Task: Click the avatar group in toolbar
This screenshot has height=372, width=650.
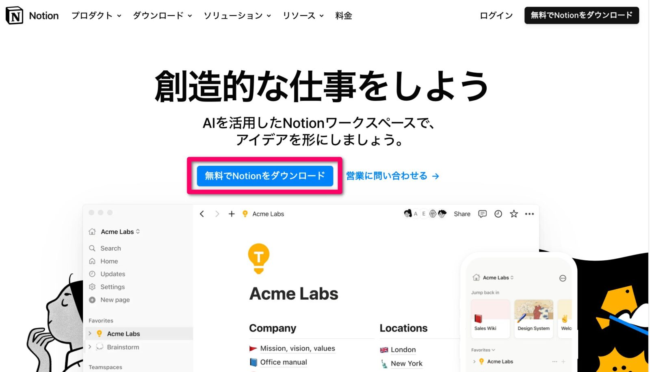Action: (x=425, y=214)
